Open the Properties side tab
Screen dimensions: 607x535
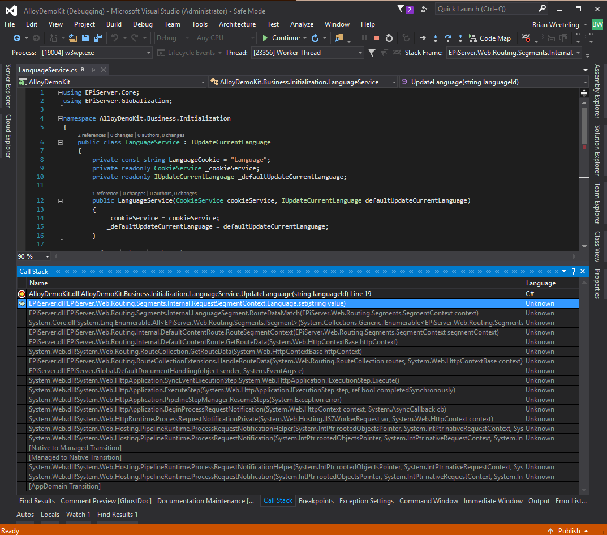(597, 284)
